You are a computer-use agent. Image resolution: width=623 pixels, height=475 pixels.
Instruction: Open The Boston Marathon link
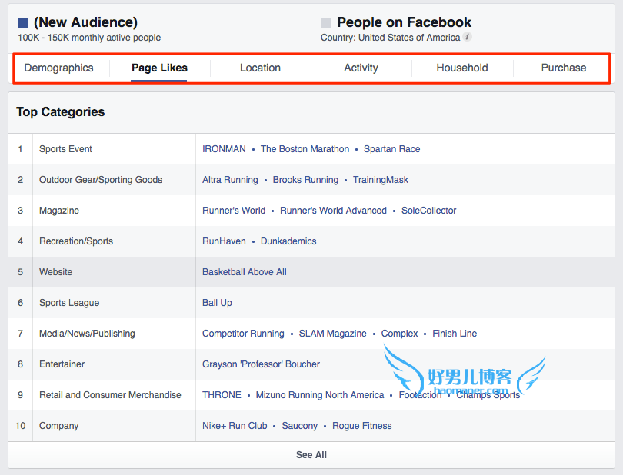pyautogui.click(x=305, y=149)
